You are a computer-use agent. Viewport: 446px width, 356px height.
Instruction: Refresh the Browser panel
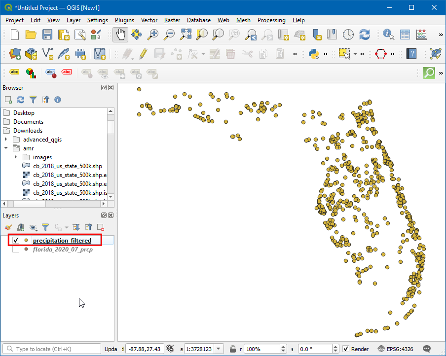point(21,100)
